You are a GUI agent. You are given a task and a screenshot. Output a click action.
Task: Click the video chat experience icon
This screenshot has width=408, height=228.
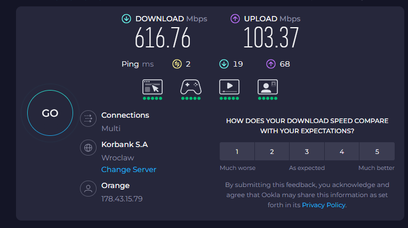(268, 87)
